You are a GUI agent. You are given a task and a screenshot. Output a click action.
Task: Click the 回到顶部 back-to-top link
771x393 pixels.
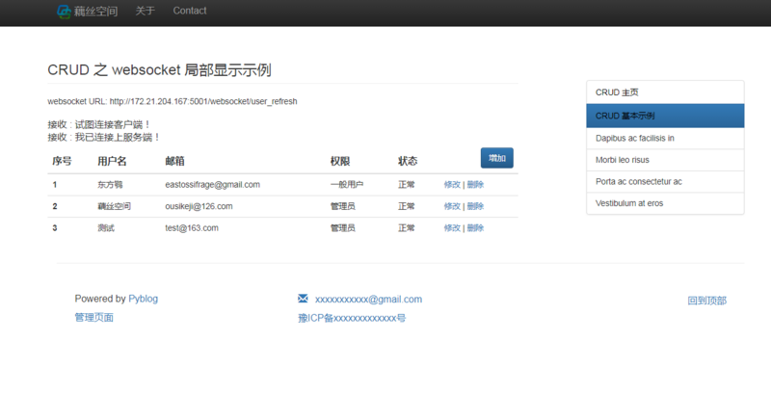707,301
